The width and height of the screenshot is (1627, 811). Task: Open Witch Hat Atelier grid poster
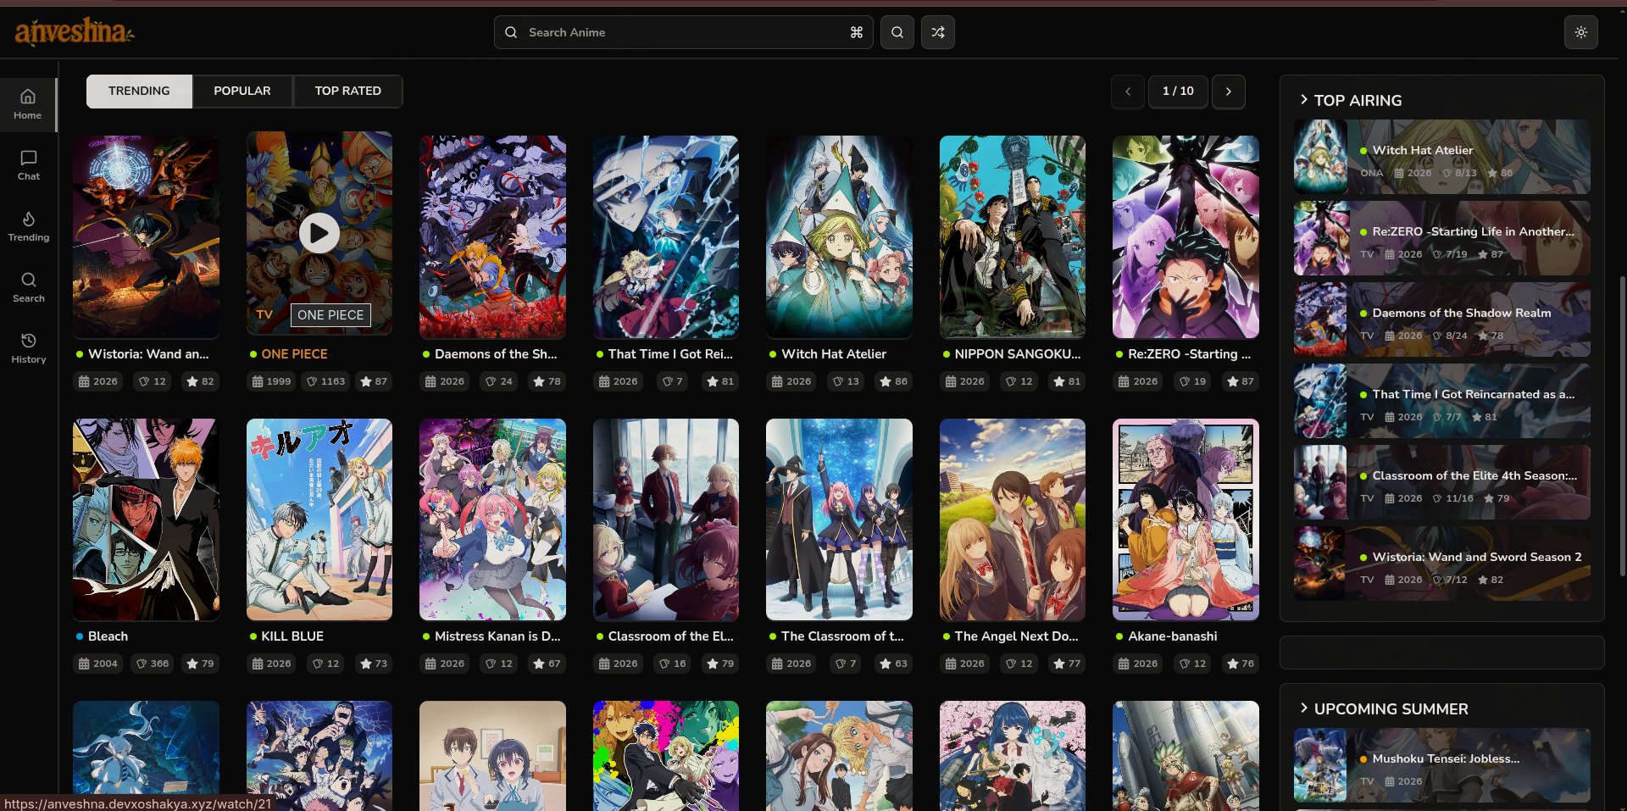839,236
